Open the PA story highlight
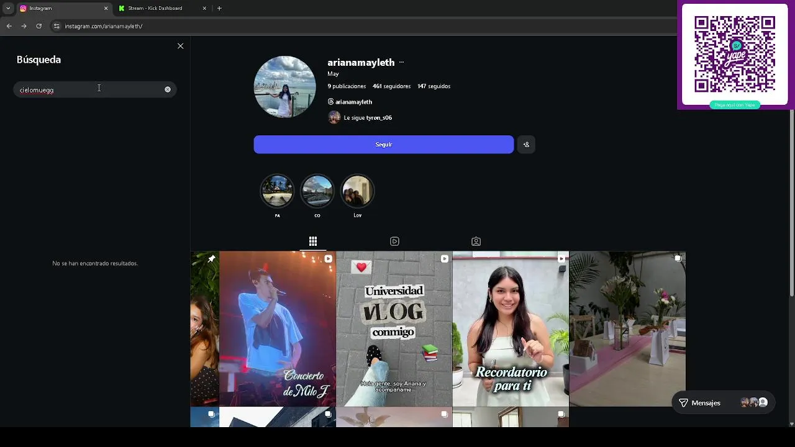Screen dimensions: 795x447 click(x=277, y=191)
